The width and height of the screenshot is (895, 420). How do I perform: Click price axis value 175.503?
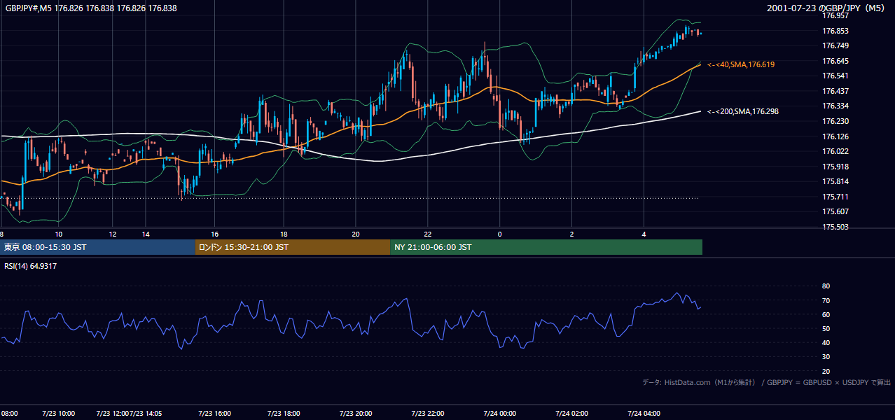[835, 227]
